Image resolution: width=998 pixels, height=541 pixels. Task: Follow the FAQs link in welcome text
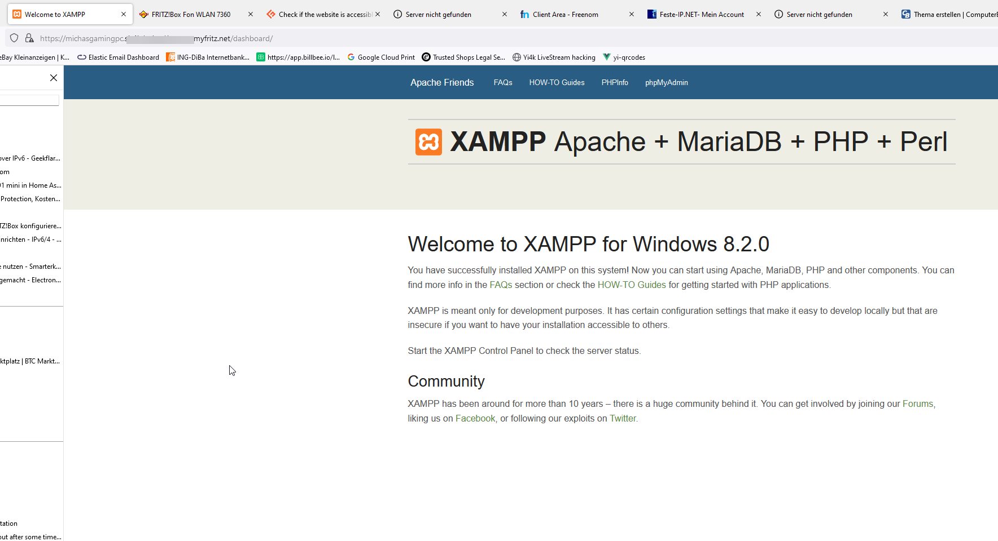tap(501, 285)
